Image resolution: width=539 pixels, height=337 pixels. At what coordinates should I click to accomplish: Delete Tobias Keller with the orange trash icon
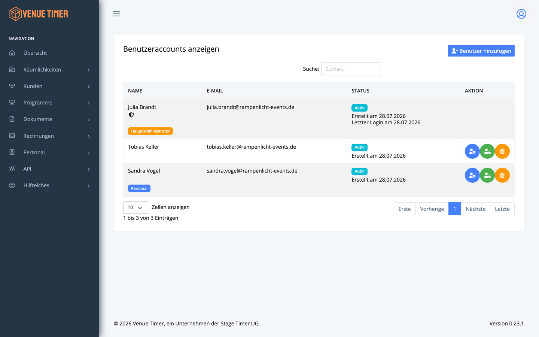pos(502,151)
